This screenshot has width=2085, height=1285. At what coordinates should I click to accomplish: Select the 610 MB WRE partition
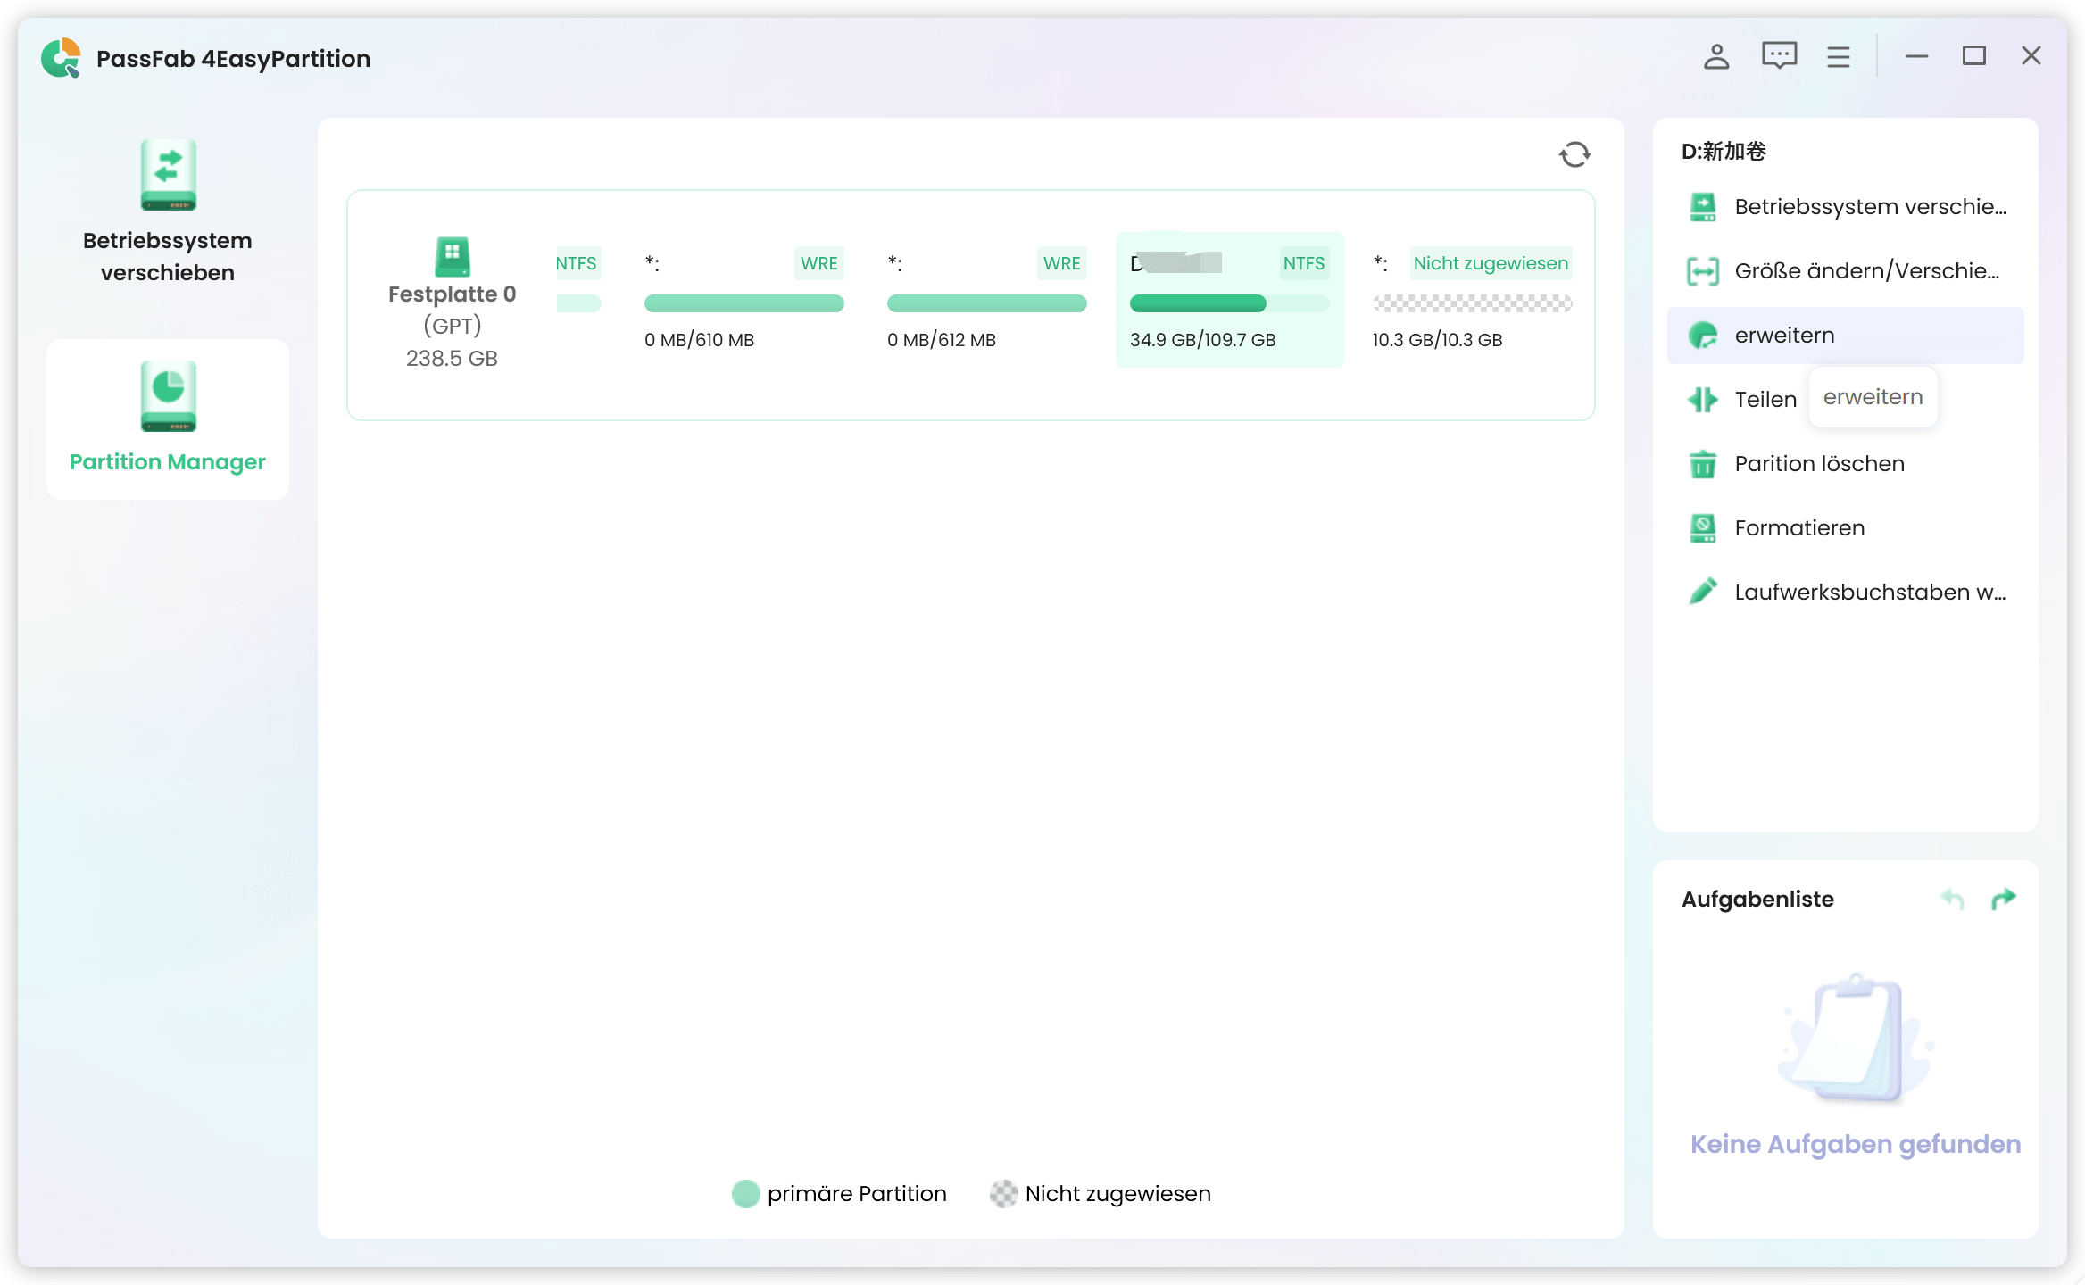(x=743, y=300)
